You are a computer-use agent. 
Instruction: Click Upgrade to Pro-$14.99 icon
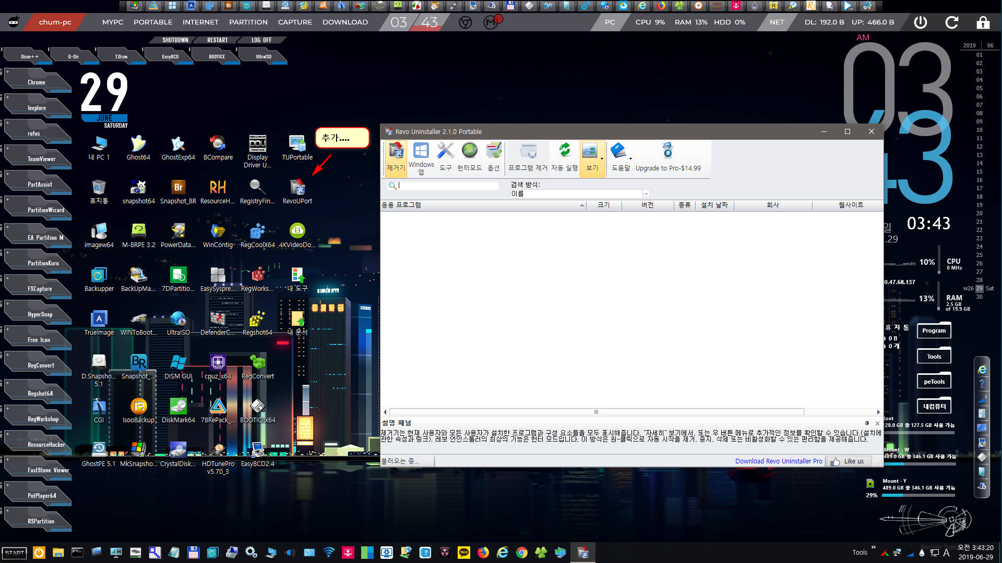click(x=668, y=157)
